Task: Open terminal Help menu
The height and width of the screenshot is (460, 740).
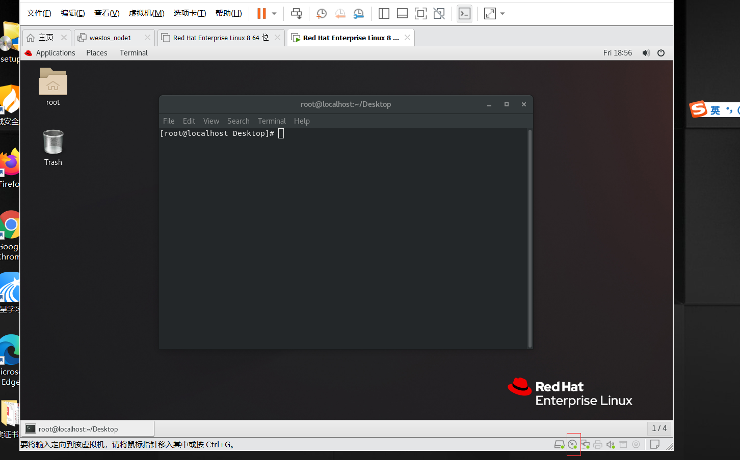Action: 302,121
